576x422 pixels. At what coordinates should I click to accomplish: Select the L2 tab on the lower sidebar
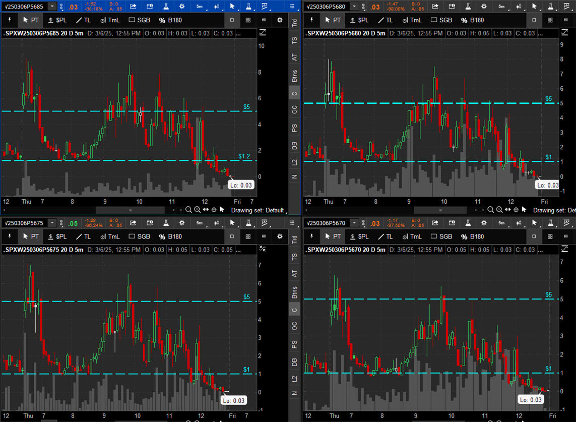pos(295,379)
